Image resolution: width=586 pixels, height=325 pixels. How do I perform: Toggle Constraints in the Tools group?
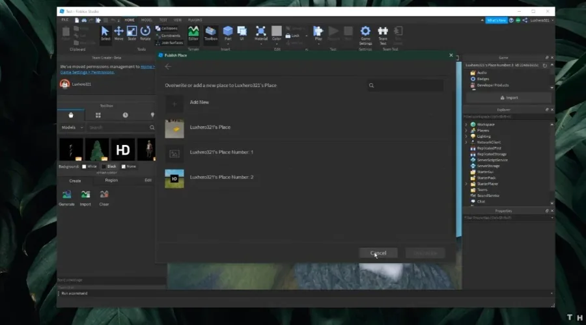click(x=168, y=36)
